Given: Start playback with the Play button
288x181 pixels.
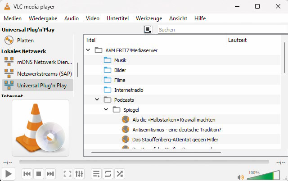Looking at the screenshot, I should 9,174.
